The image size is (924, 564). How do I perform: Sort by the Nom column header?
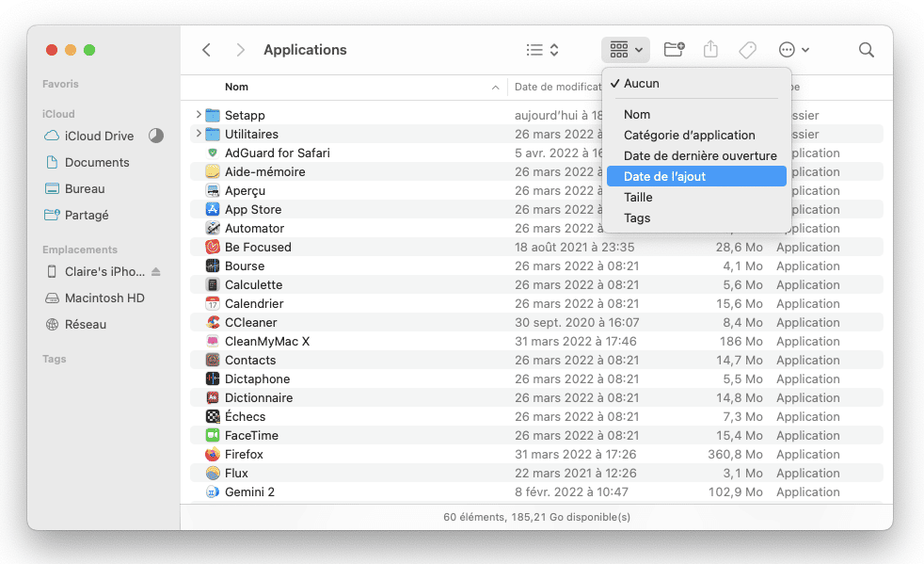pos(237,87)
